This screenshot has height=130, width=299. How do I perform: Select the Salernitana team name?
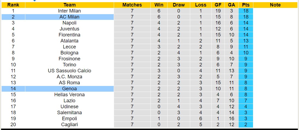pos(69,113)
